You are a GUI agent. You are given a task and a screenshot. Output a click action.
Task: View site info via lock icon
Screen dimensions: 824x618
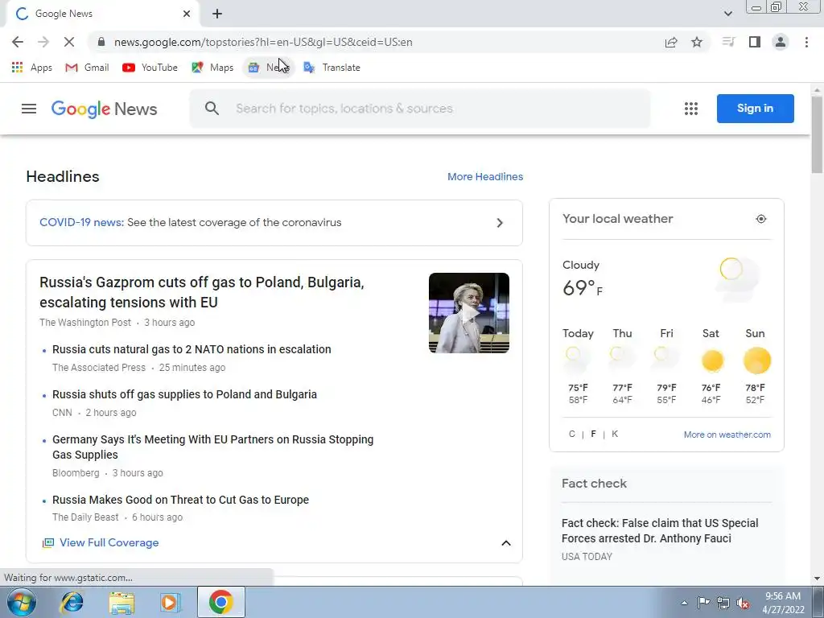point(101,42)
